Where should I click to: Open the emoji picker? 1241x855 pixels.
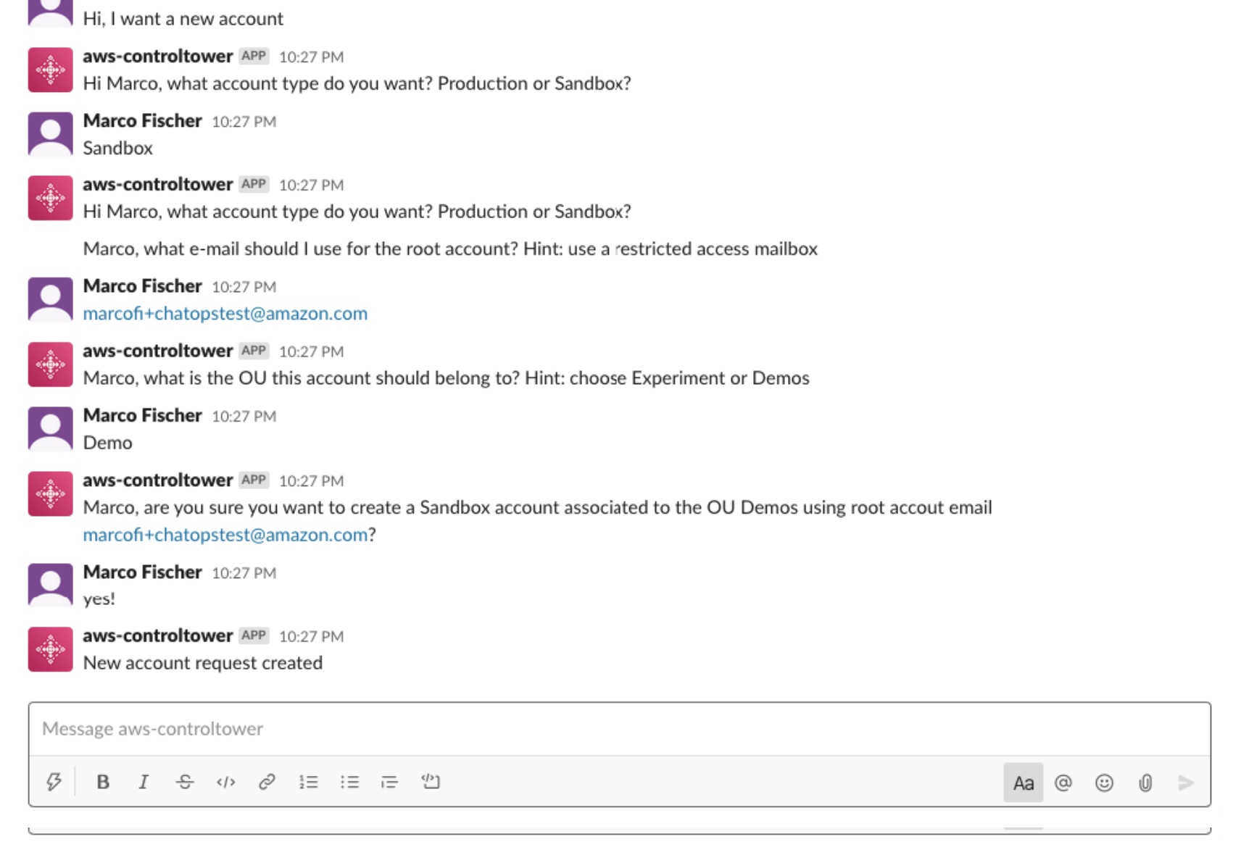coord(1104,783)
